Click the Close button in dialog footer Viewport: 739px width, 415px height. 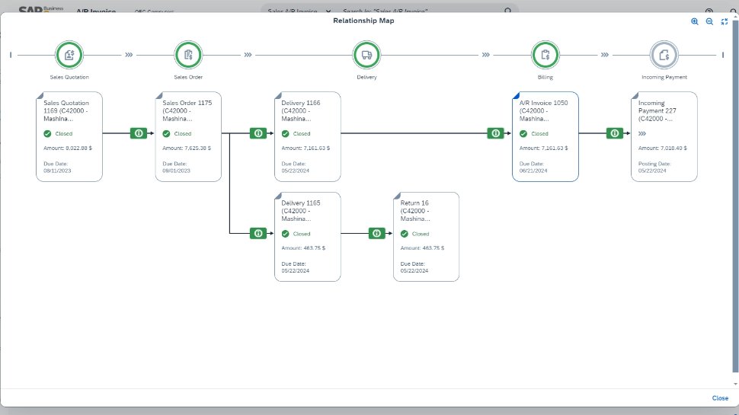(720, 398)
